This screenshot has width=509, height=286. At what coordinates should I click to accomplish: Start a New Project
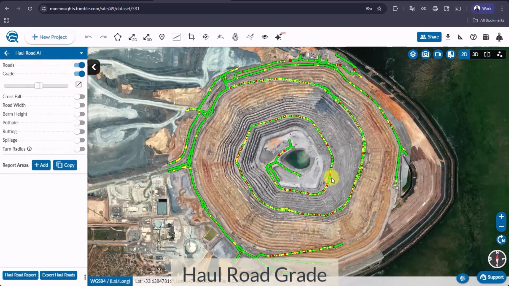[50, 37]
